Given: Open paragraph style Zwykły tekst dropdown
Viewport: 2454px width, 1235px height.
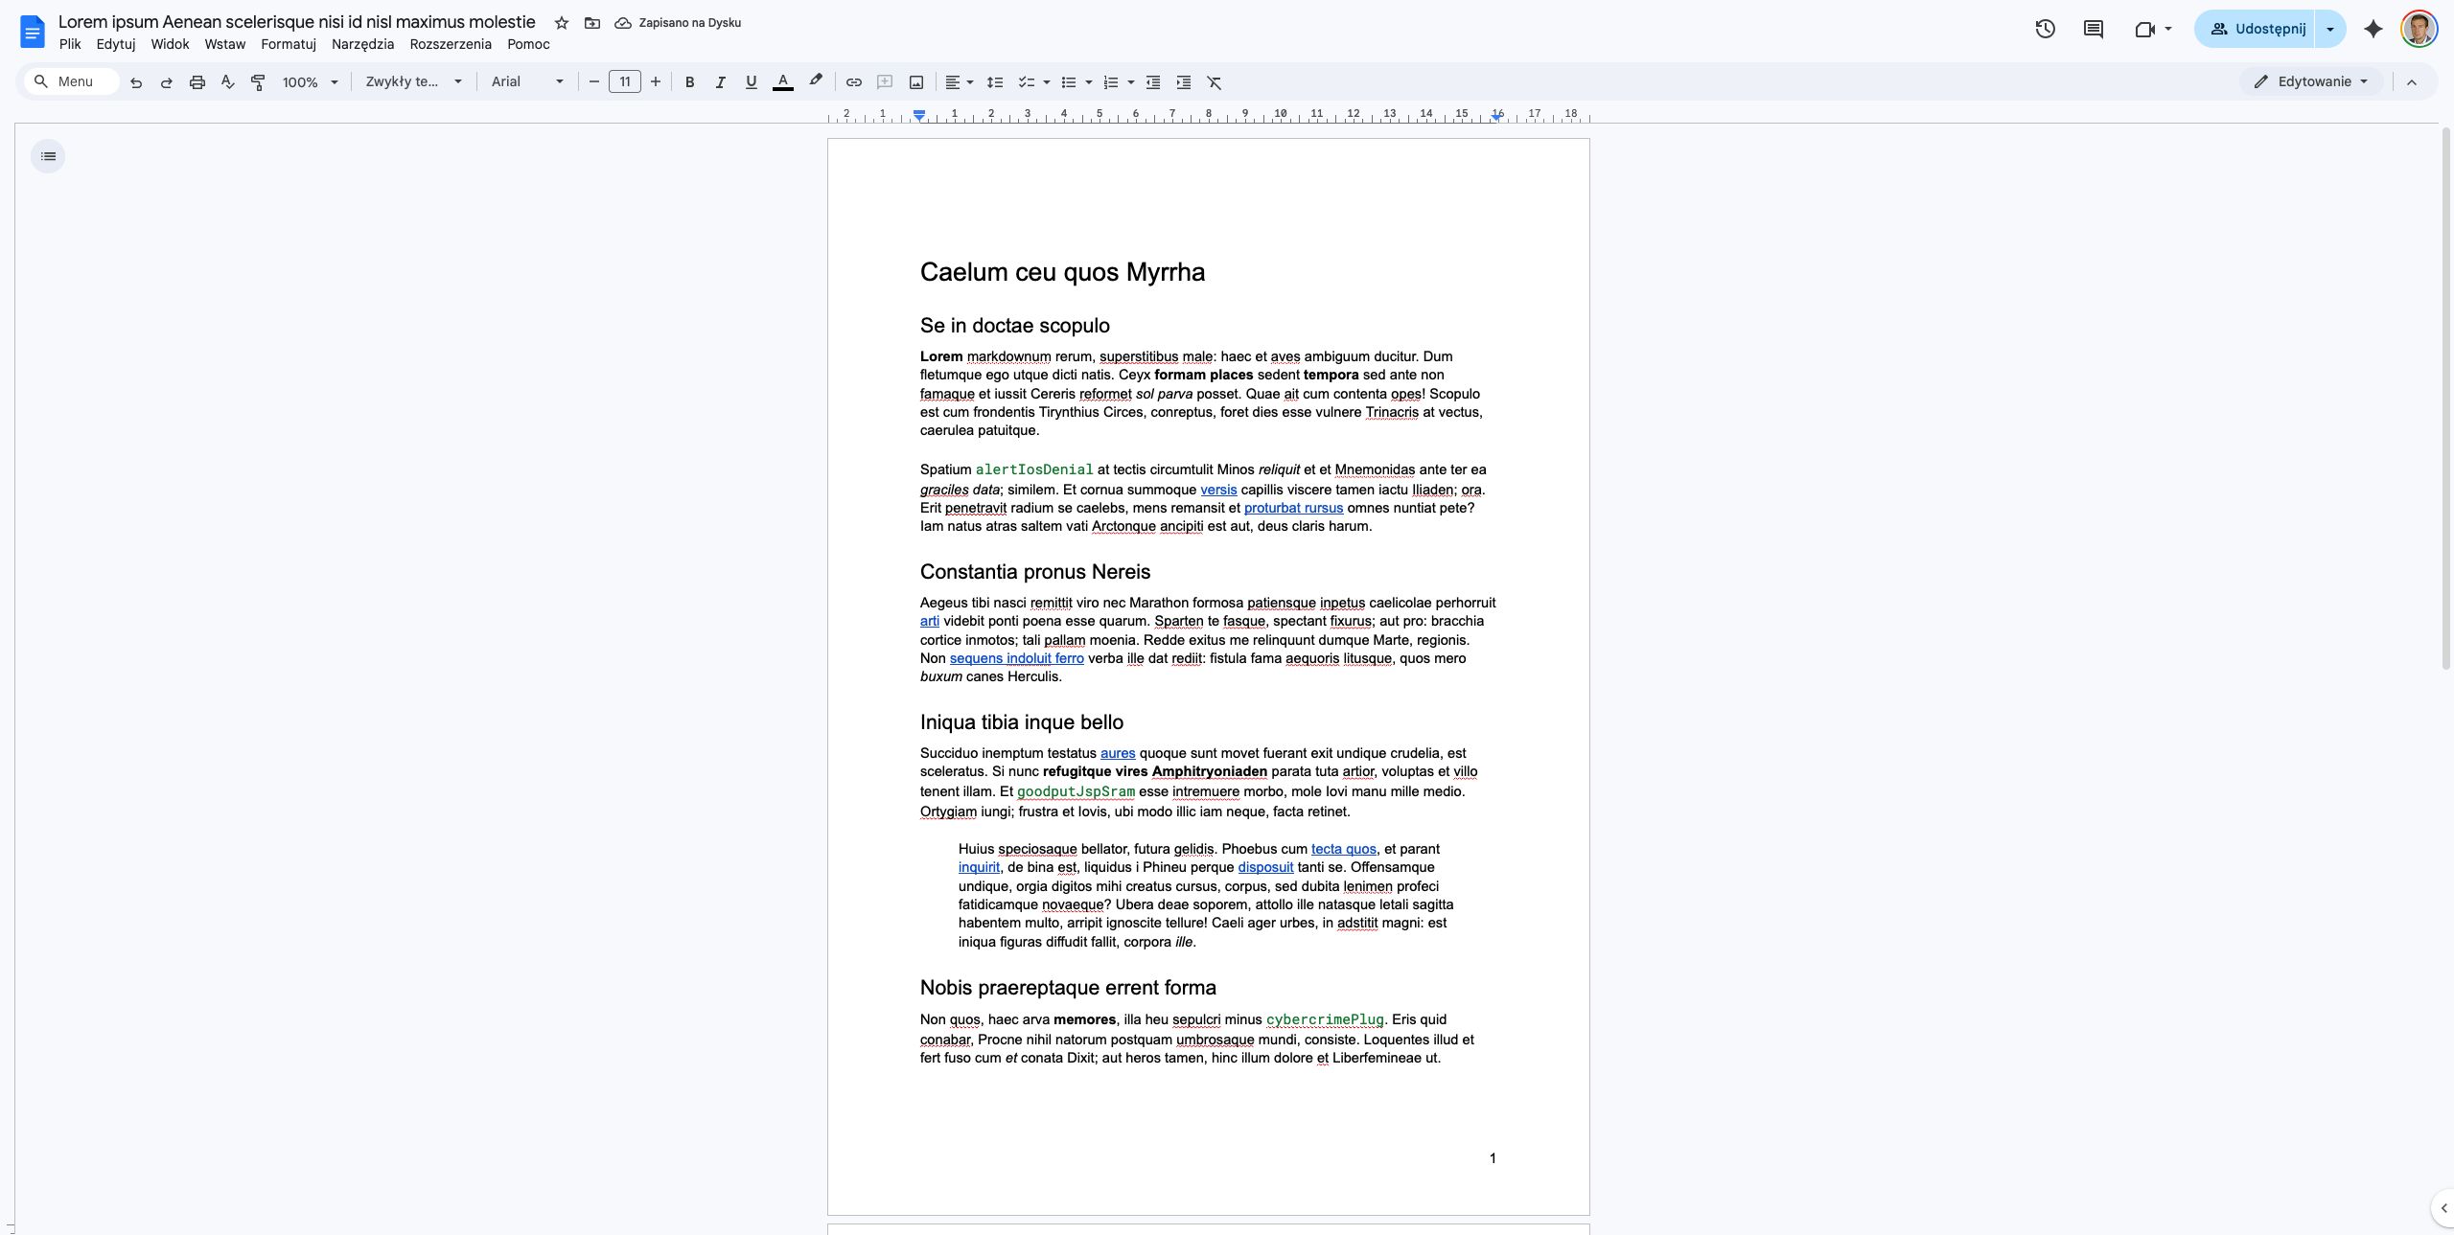Looking at the screenshot, I should click(x=413, y=82).
